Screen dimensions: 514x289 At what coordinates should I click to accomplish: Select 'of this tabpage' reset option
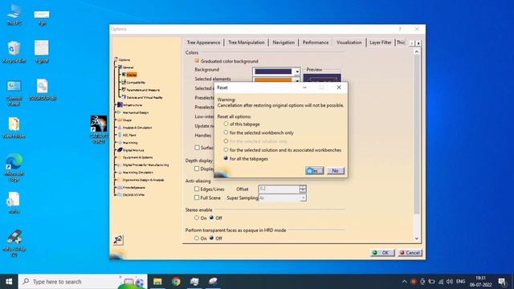click(x=226, y=124)
